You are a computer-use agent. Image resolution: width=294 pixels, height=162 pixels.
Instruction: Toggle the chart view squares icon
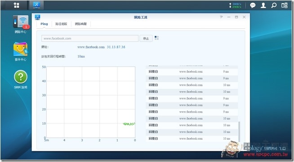(156, 38)
